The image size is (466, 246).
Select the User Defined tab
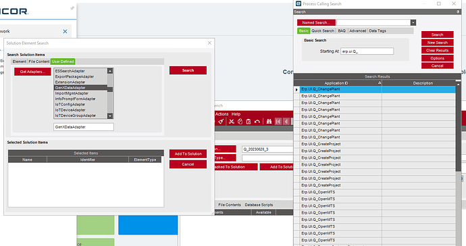pyautogui.click(x=63, y=62)
